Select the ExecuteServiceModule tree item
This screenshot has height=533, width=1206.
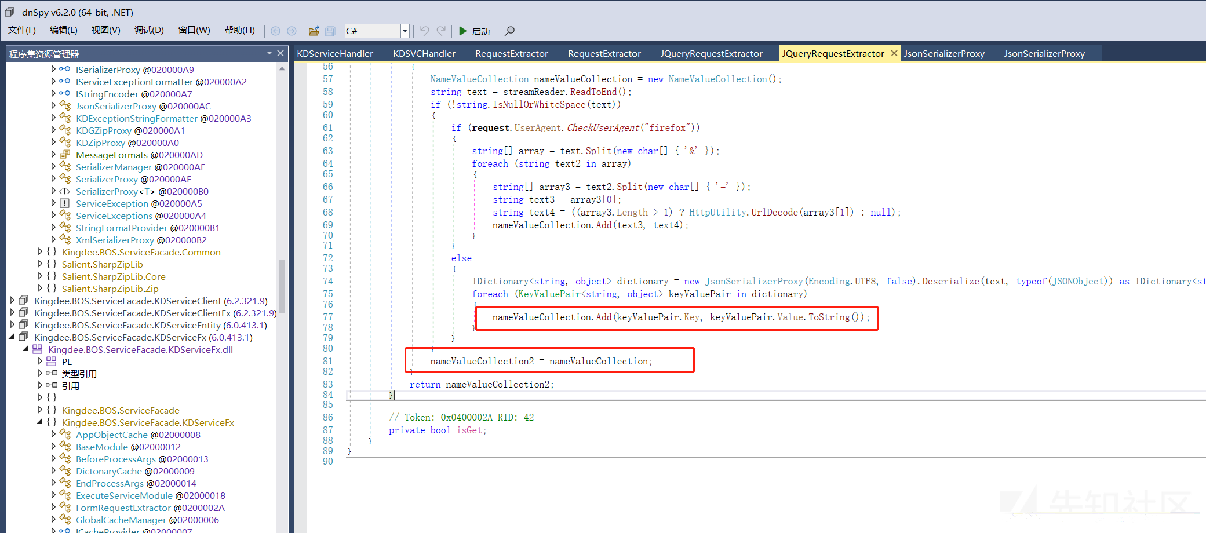(151, 495)
